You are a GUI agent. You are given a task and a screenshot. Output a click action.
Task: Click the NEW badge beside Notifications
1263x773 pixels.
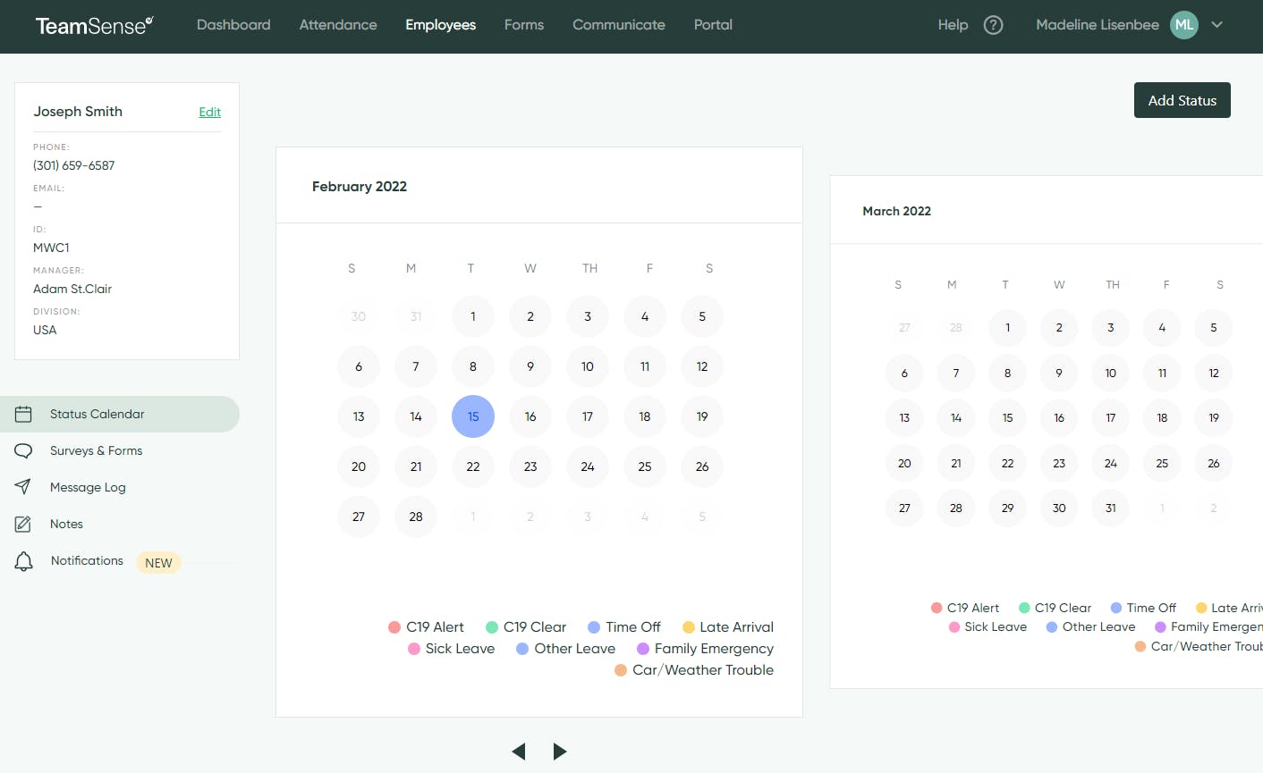click(158, 563)
